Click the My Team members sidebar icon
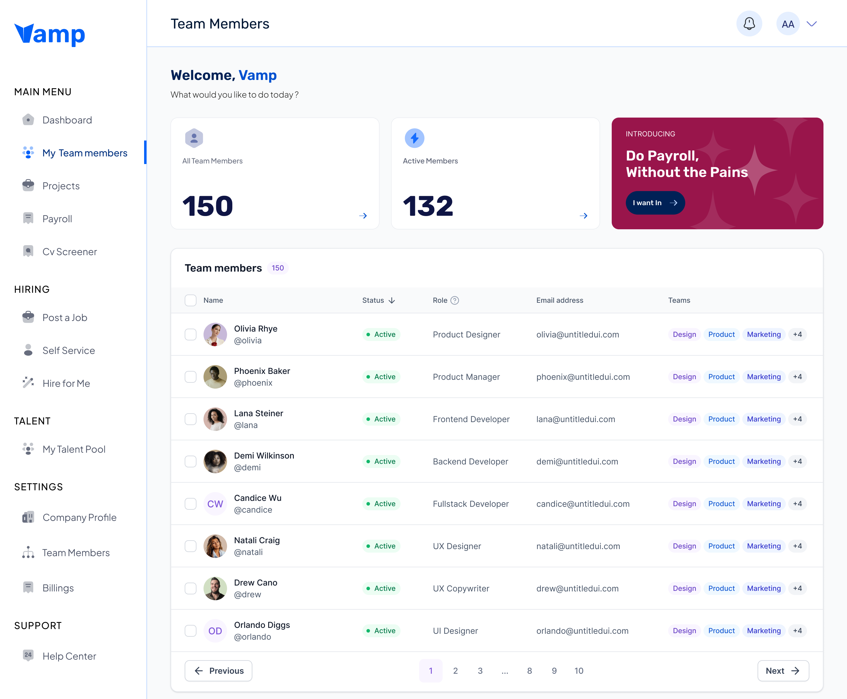The width and height of the screenshot is (847, 699). point(28,153)
